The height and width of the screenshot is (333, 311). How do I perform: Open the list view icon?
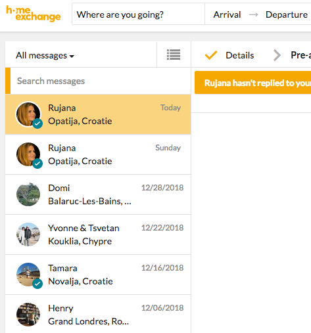point(174,55)
